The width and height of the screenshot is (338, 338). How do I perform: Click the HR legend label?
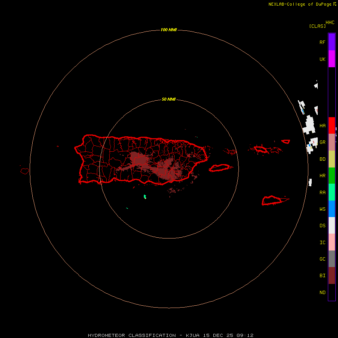(322, 176)
